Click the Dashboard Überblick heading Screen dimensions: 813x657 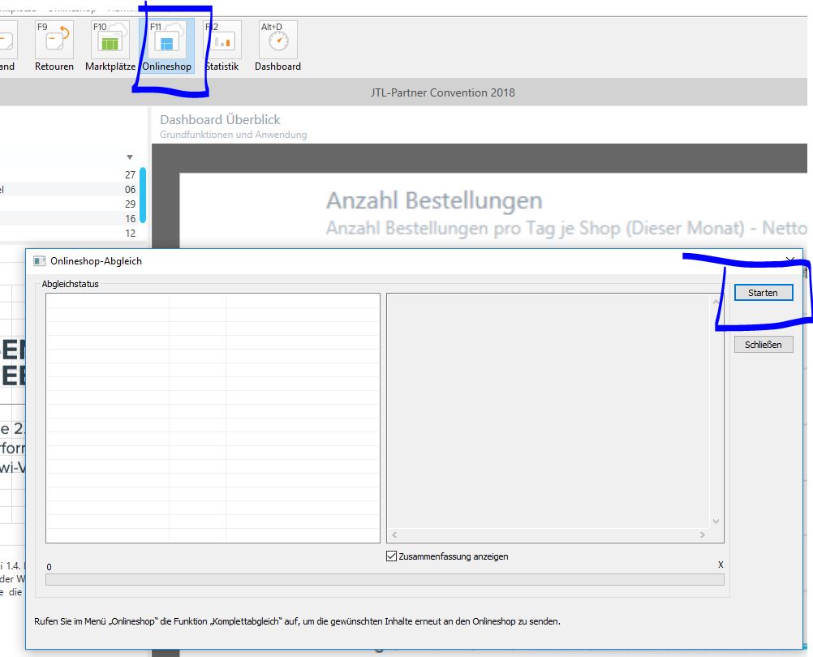(220, 120)
